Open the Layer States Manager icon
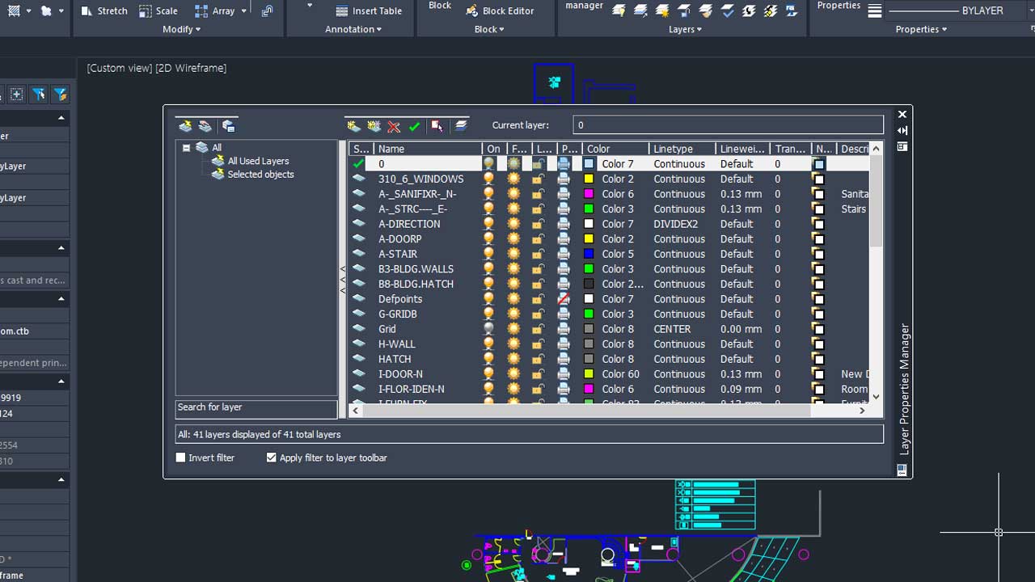This screenshot has width=1035, height=582. click(228, 126)
